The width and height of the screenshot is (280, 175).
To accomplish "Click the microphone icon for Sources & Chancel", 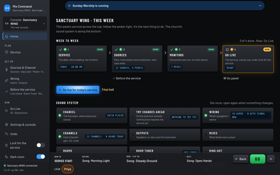I will tap(7, 70).
